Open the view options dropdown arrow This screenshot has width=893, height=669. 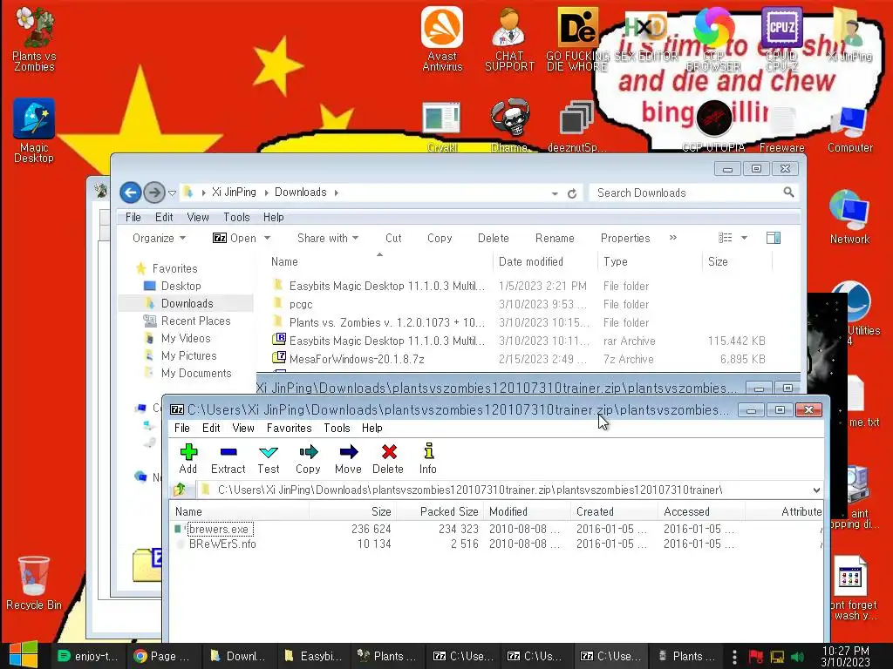(x=744, y=238)
